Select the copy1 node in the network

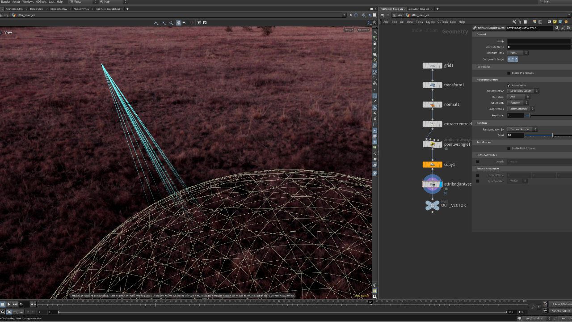(432, 165)
